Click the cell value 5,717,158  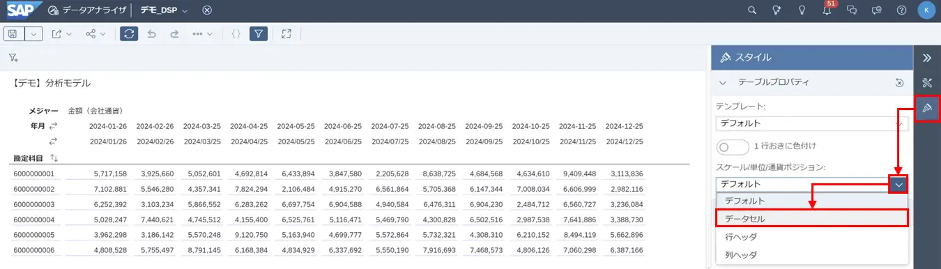[110, 174]
